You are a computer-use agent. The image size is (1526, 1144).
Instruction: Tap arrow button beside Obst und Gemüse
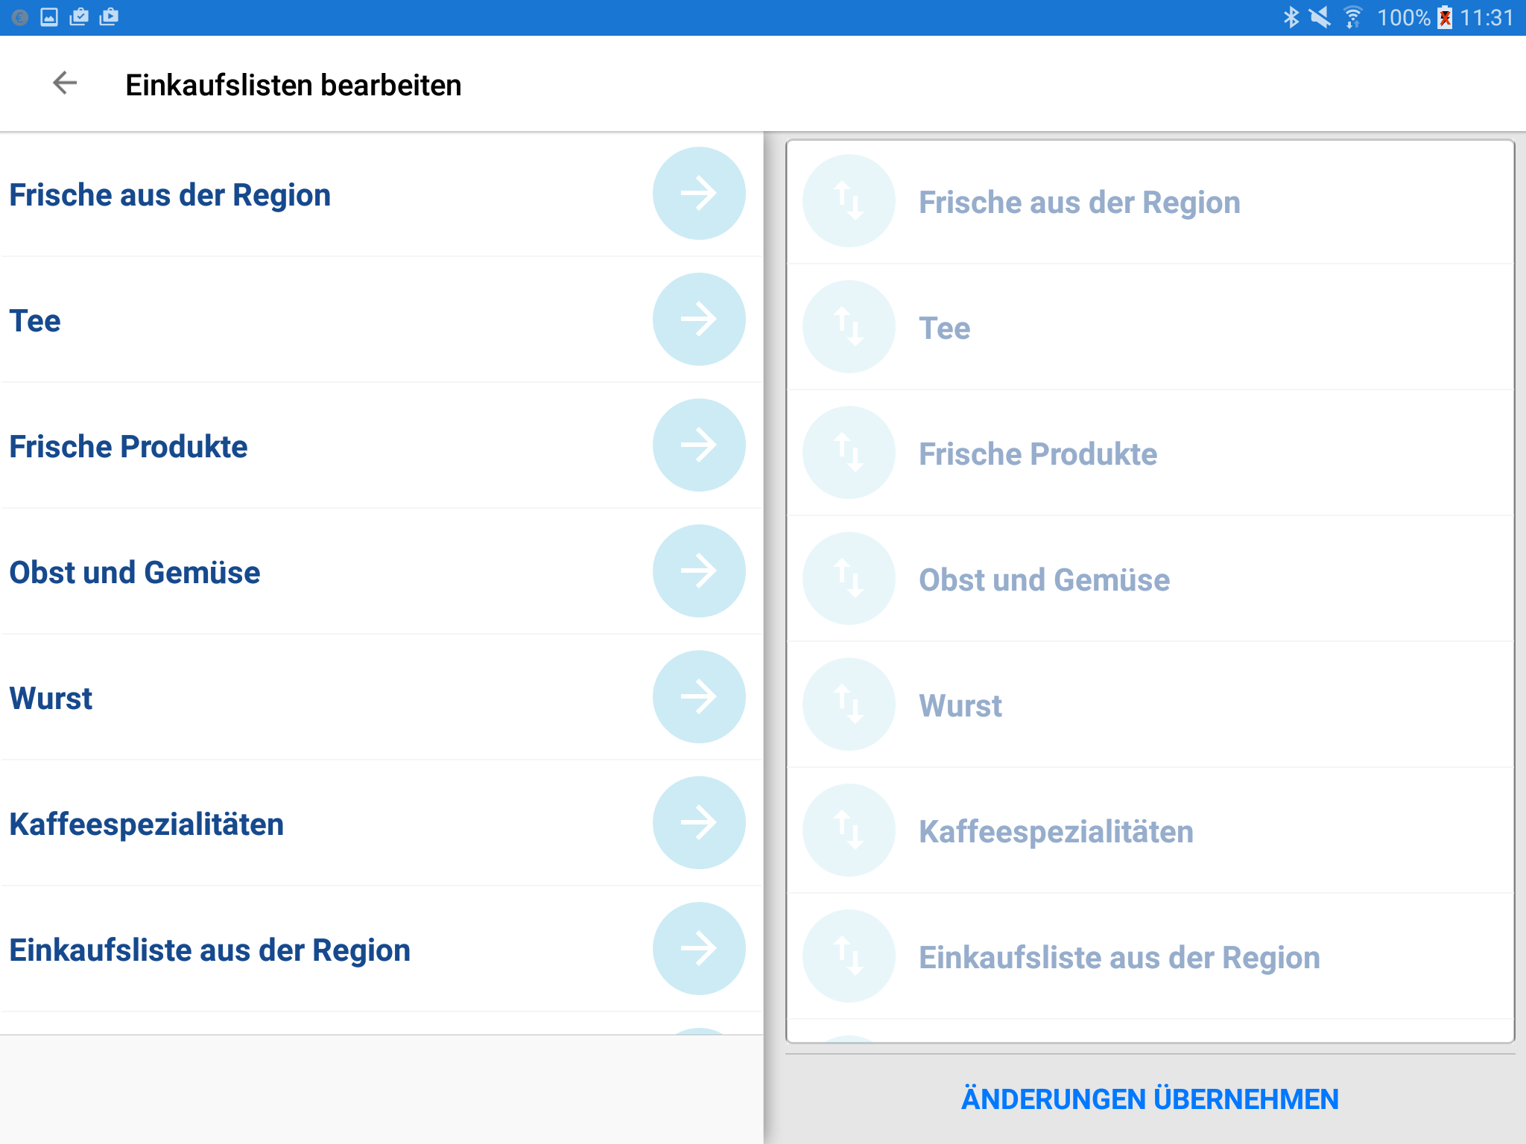point(698,571)
